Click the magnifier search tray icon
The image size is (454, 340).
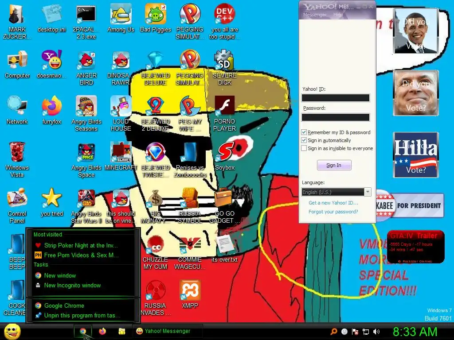334,332
